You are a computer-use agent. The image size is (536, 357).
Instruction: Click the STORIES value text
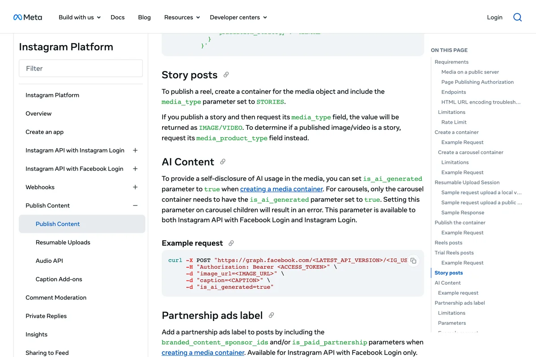click(270, 102)
